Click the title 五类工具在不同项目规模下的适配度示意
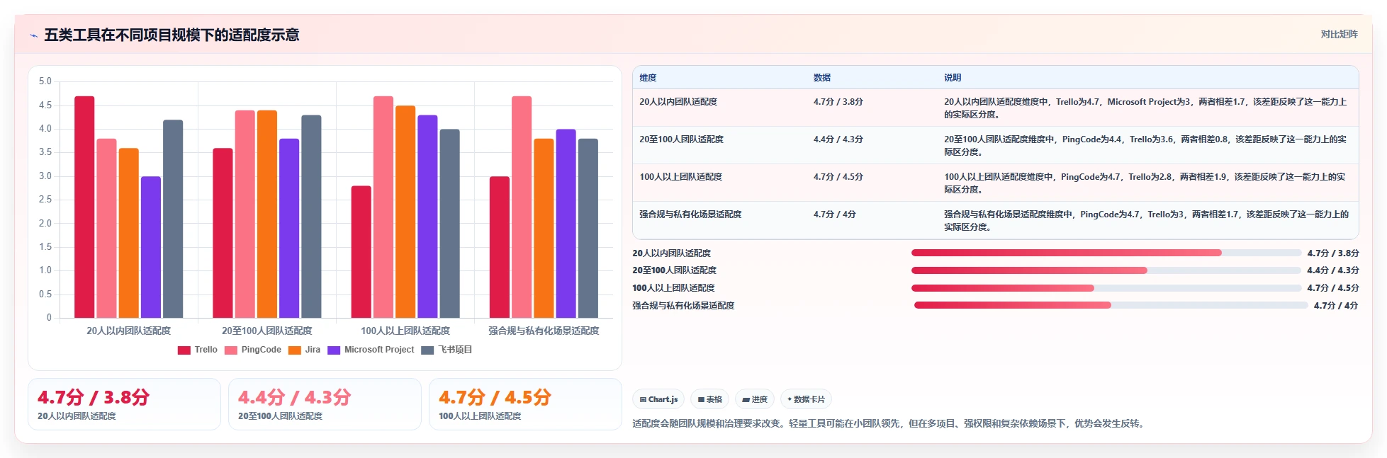Screen dimensions: 1387x458 click(x=172, y=35)
